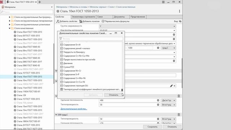
Task: Click gear icon in the 58 value field
Action: coord(158,105)
